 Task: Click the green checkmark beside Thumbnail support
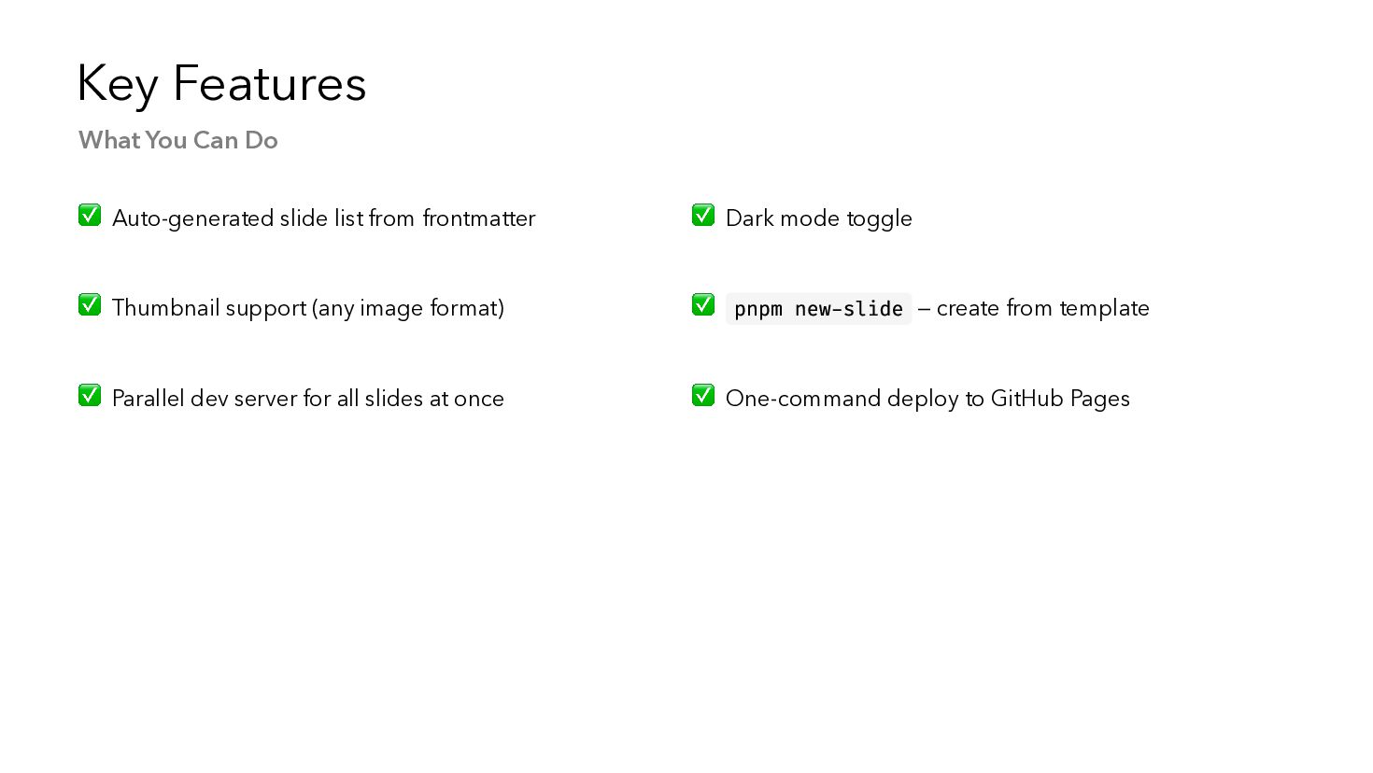(x=90, y=305)
